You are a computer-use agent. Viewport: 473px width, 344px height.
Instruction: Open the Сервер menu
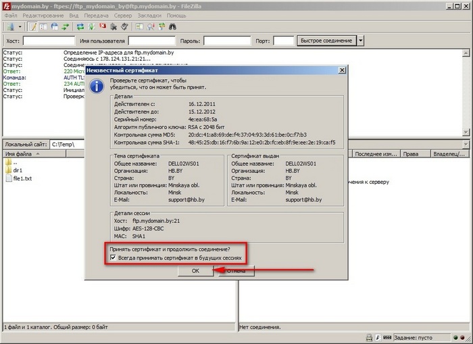pyautogui.click(x=123, y=16)
